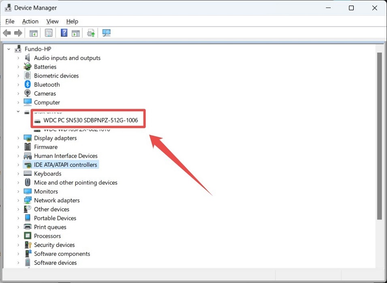387x283 pixels.
Task: Expand the Bluetooth category
Action: tap(19, 84)
